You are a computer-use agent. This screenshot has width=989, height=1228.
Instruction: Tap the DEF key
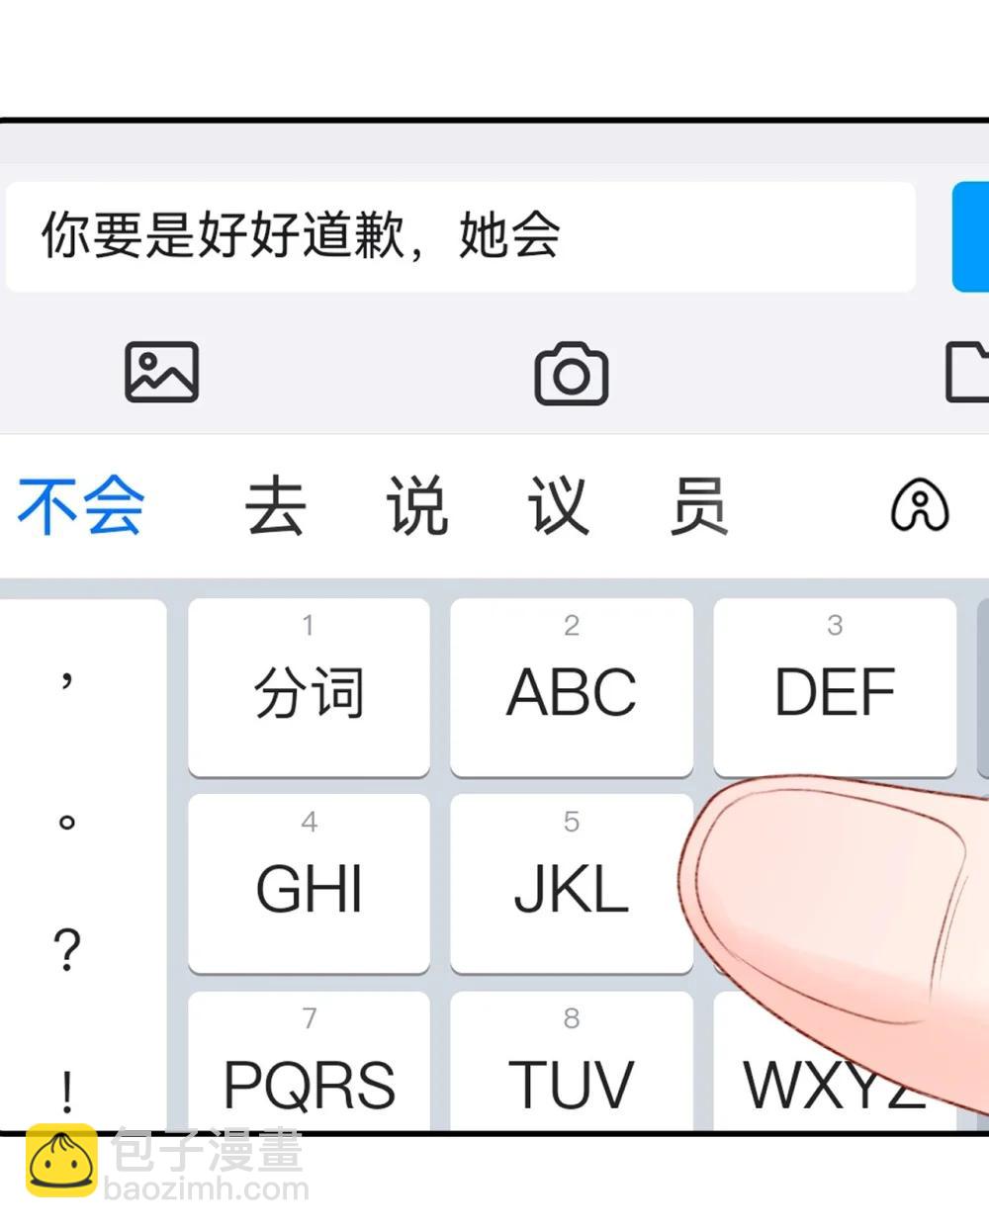(835, 687)
